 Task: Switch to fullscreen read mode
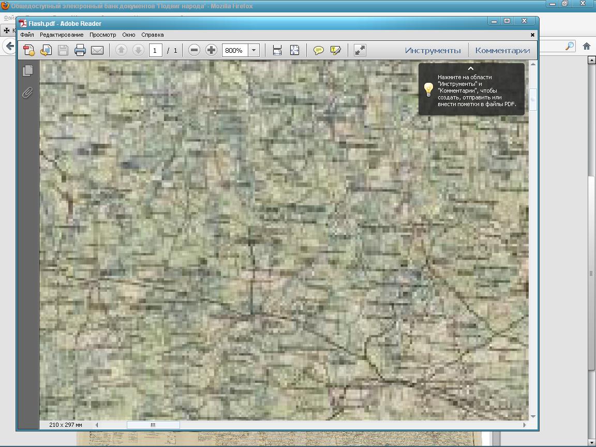(360, 50)
